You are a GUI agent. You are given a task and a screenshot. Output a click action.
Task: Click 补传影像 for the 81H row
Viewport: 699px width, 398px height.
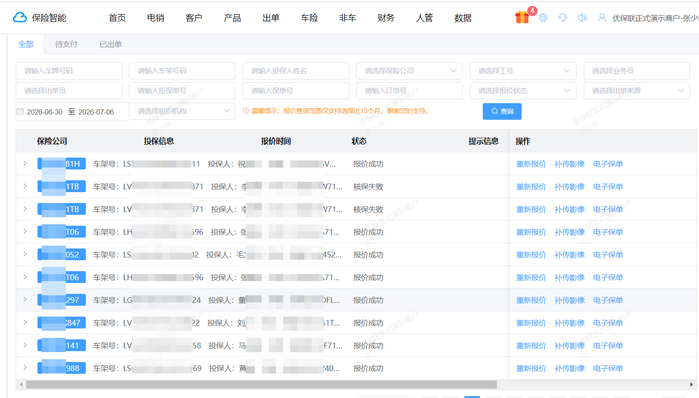pos(570,164)
